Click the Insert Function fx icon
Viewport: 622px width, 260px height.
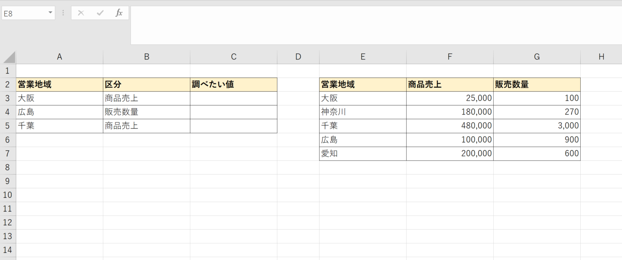119,13
